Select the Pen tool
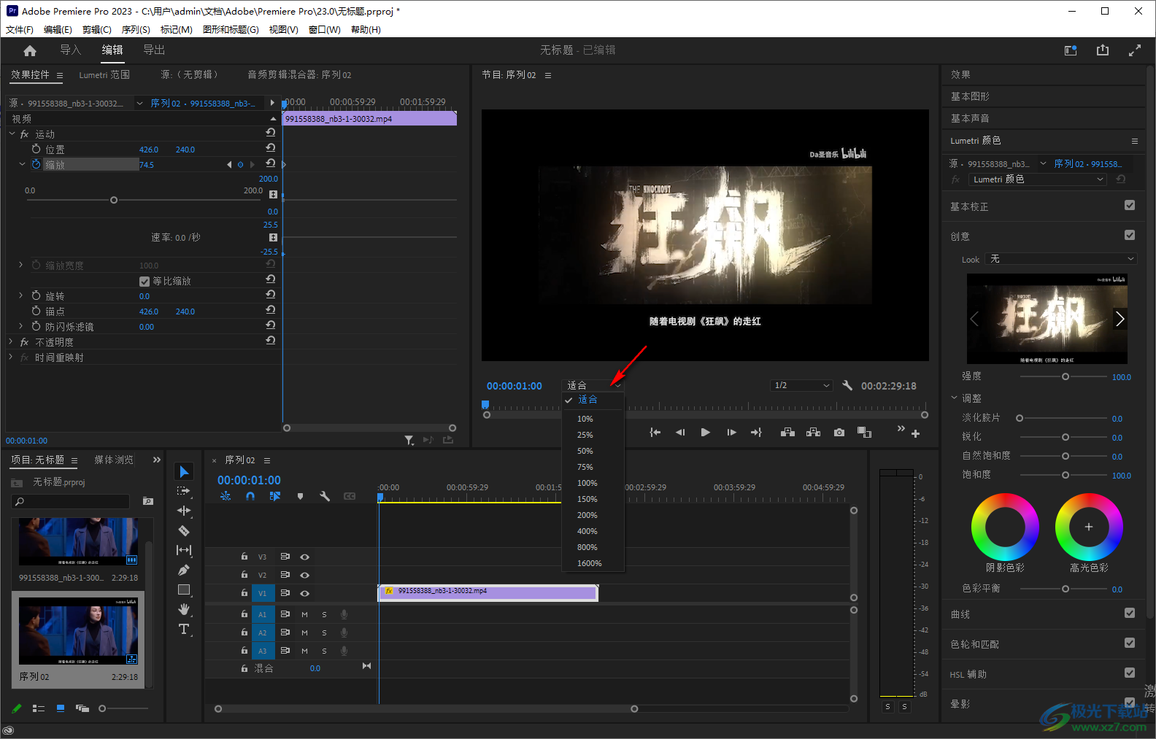 pos(184,570)
